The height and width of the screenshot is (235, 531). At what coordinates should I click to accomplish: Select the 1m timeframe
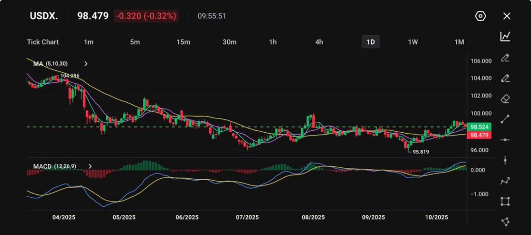[89, 42]
